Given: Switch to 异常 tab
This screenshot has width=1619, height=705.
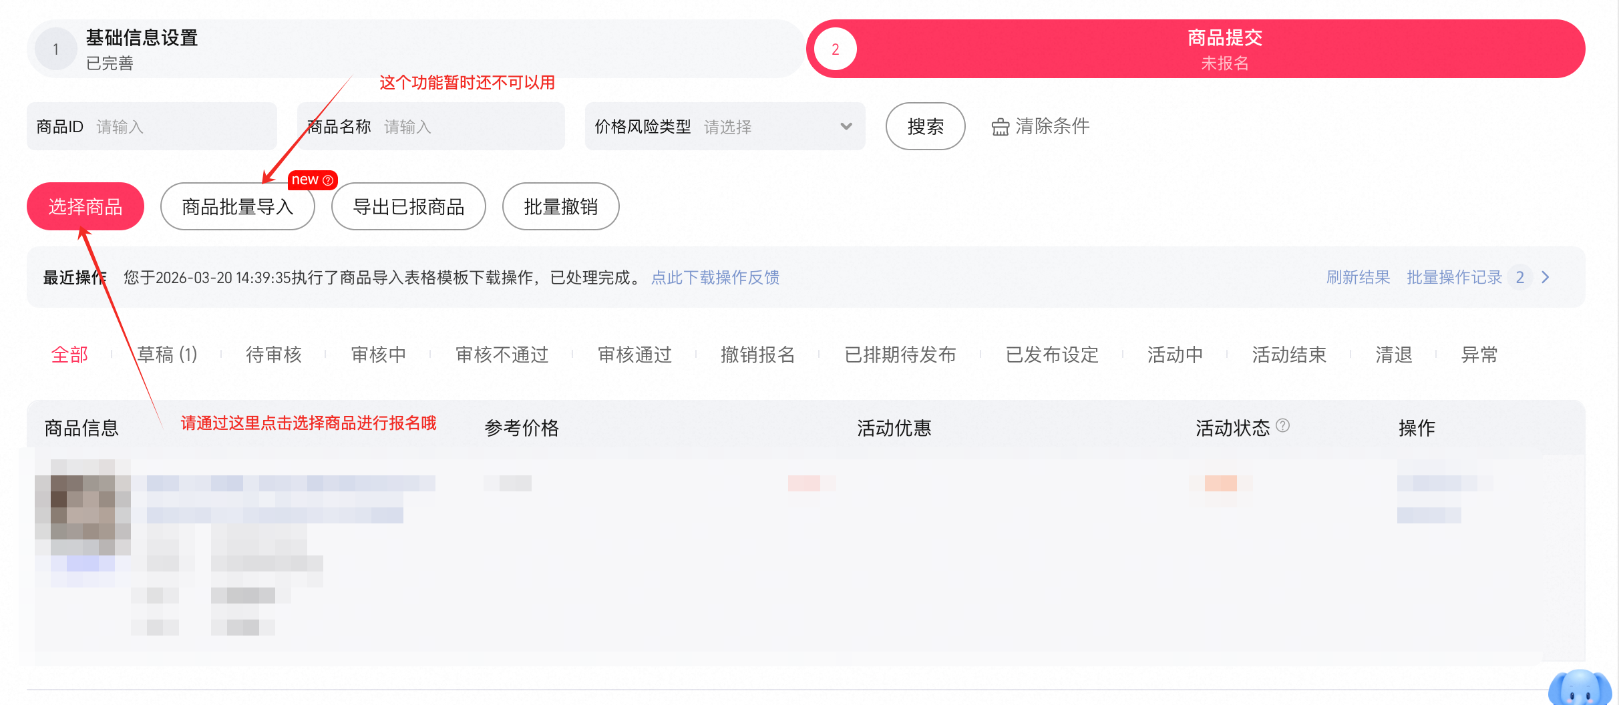Looking at the screenshot, I should click(x=1479, y=355).
